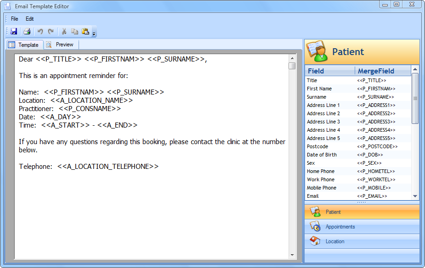The width and height of the screenshot is (425, 268).
Task: Select the Address Line 4 row
Action: [358, 130]
